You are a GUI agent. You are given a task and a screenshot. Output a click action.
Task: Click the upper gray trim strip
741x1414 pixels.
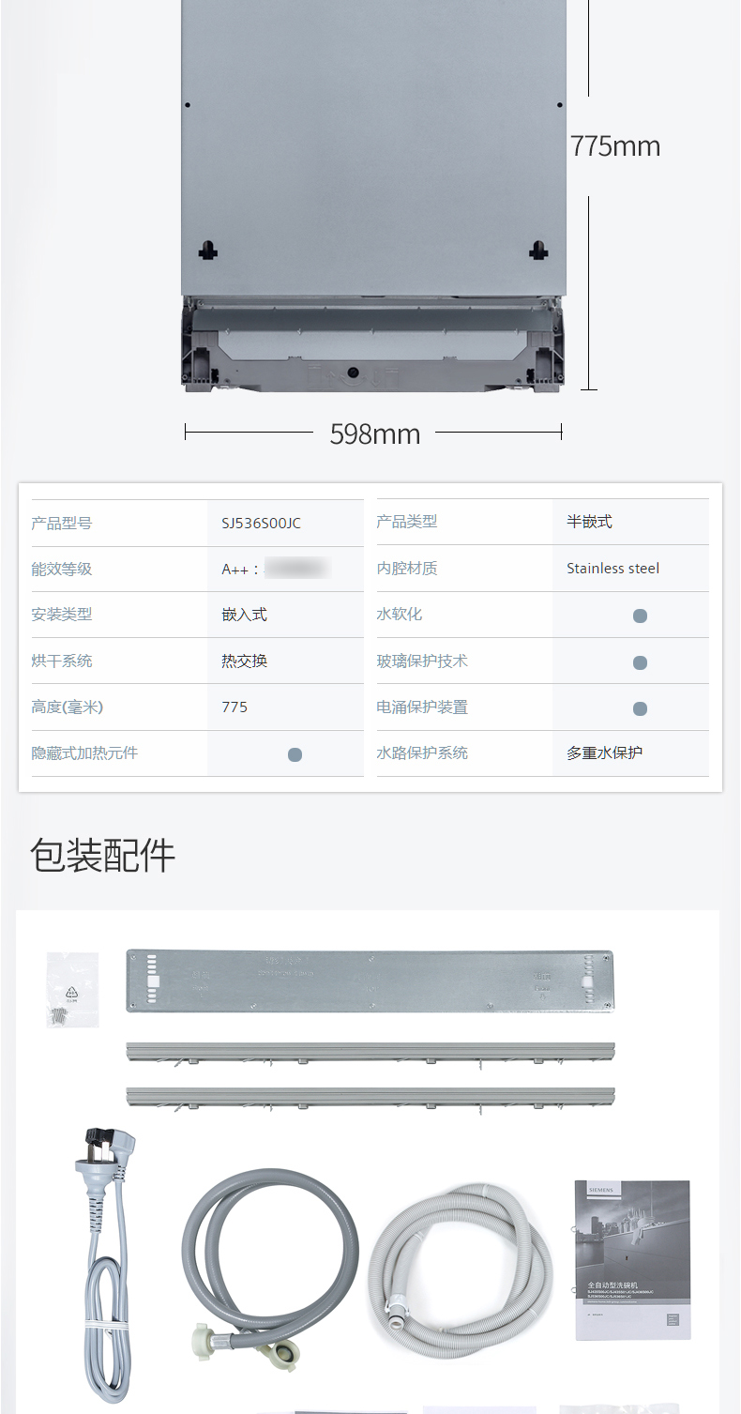pos(370,1052)
